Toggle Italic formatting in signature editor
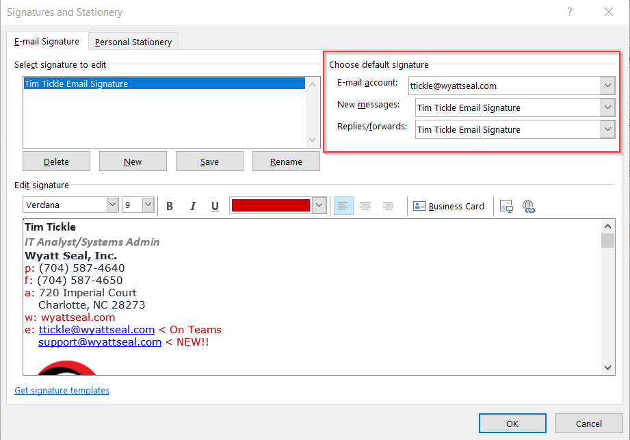Screen dimensions: 630x440 click(x=192, y=206)
